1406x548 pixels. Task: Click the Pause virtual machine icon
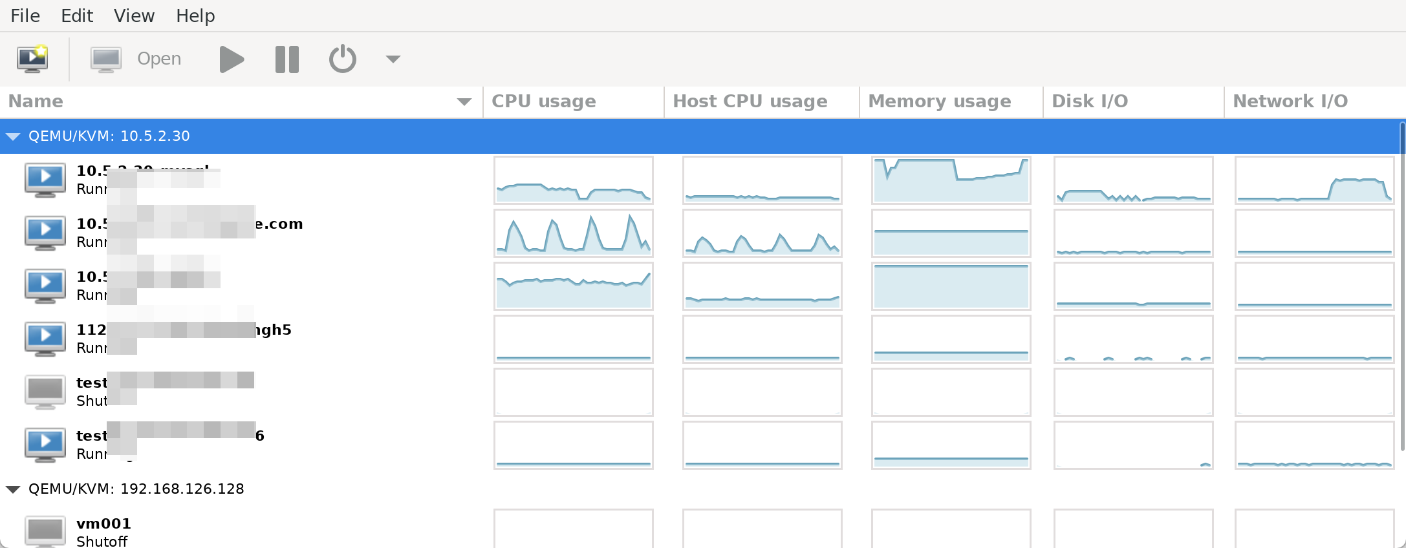point(287,59)
